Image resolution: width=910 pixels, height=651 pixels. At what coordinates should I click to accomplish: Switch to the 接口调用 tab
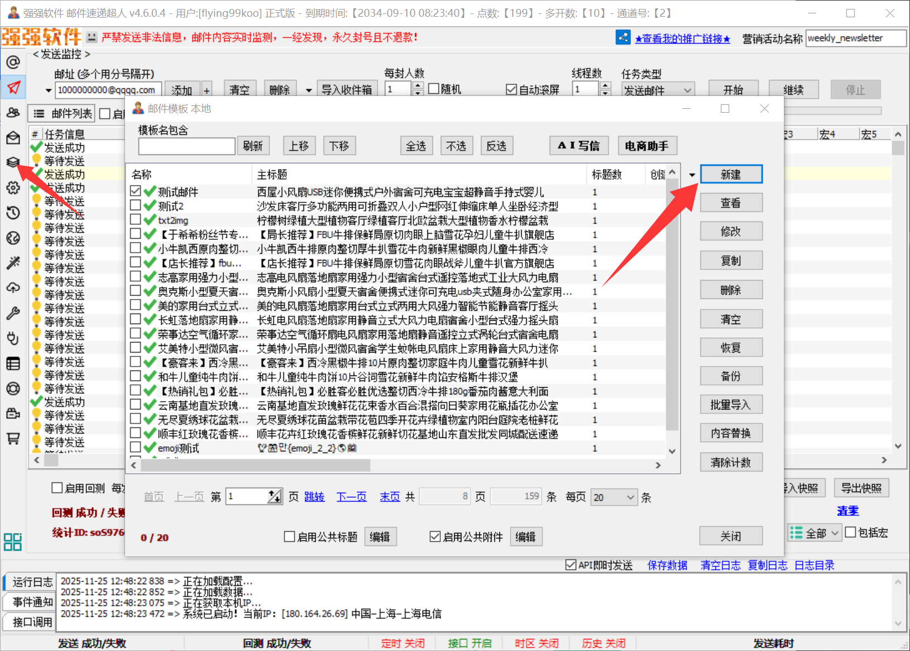(x=32, y=621)
